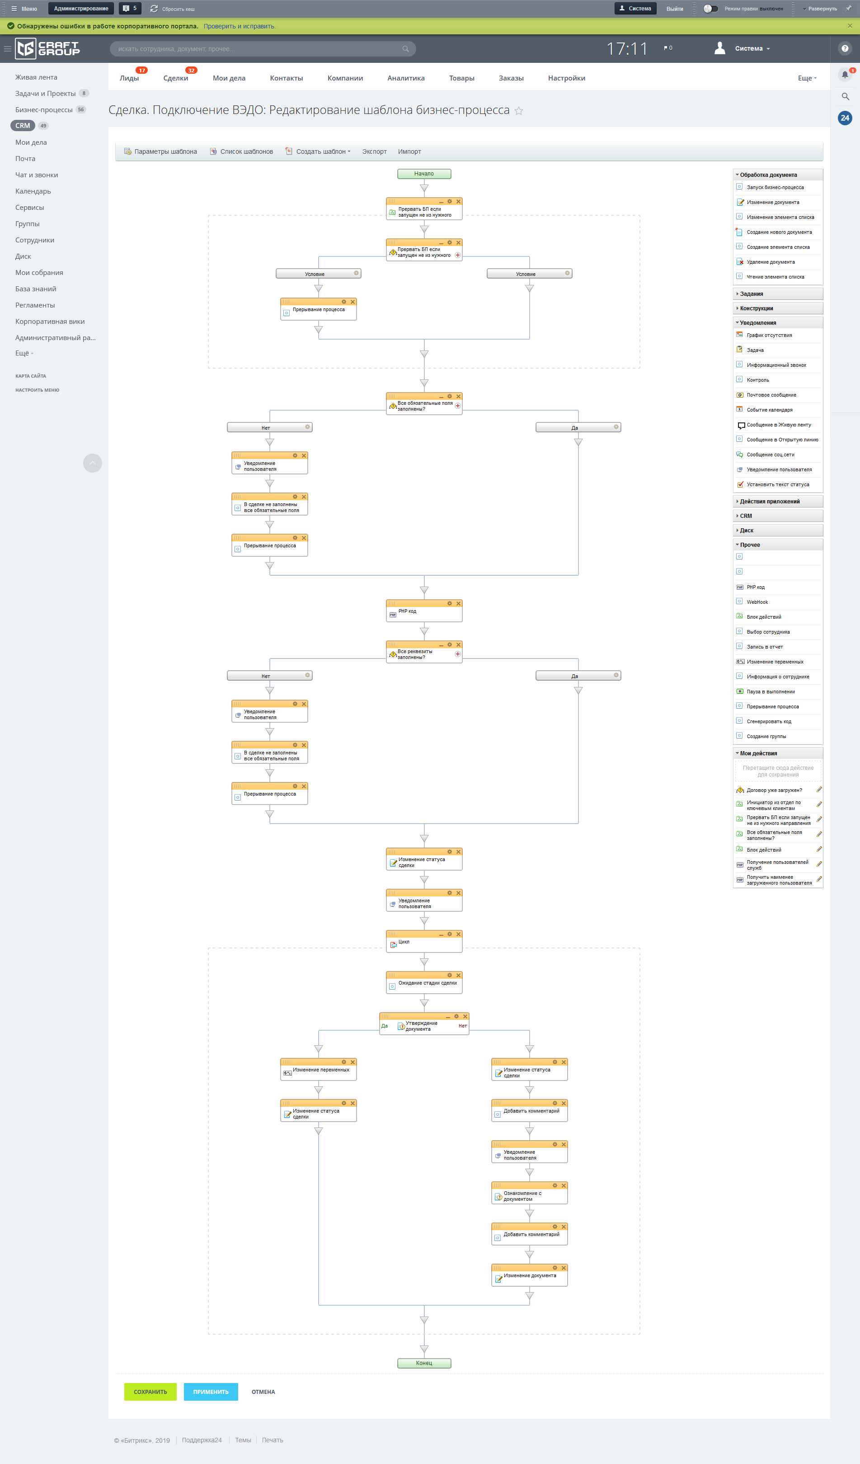Click the green Сохранить button
The image size is (860, 1464).
[150, 1391]
